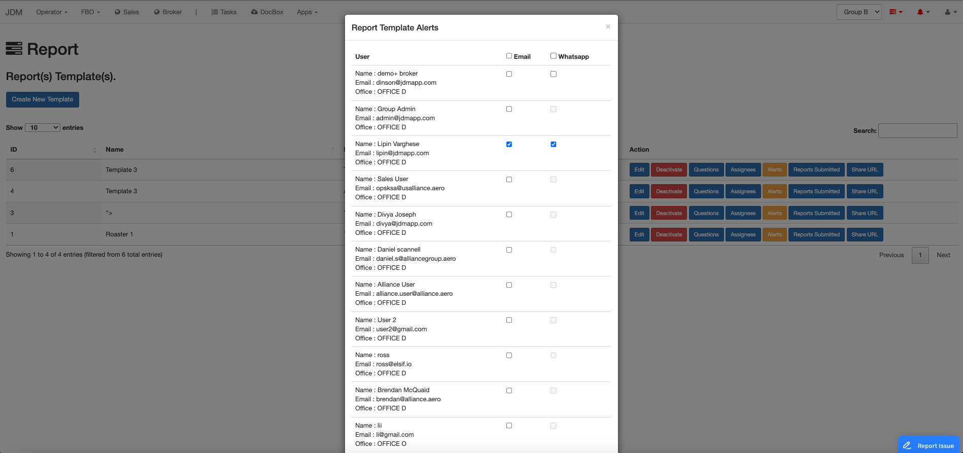Expand the Show entries count dropdown
This screenshot has width=963, height=453.
point(43,128)
